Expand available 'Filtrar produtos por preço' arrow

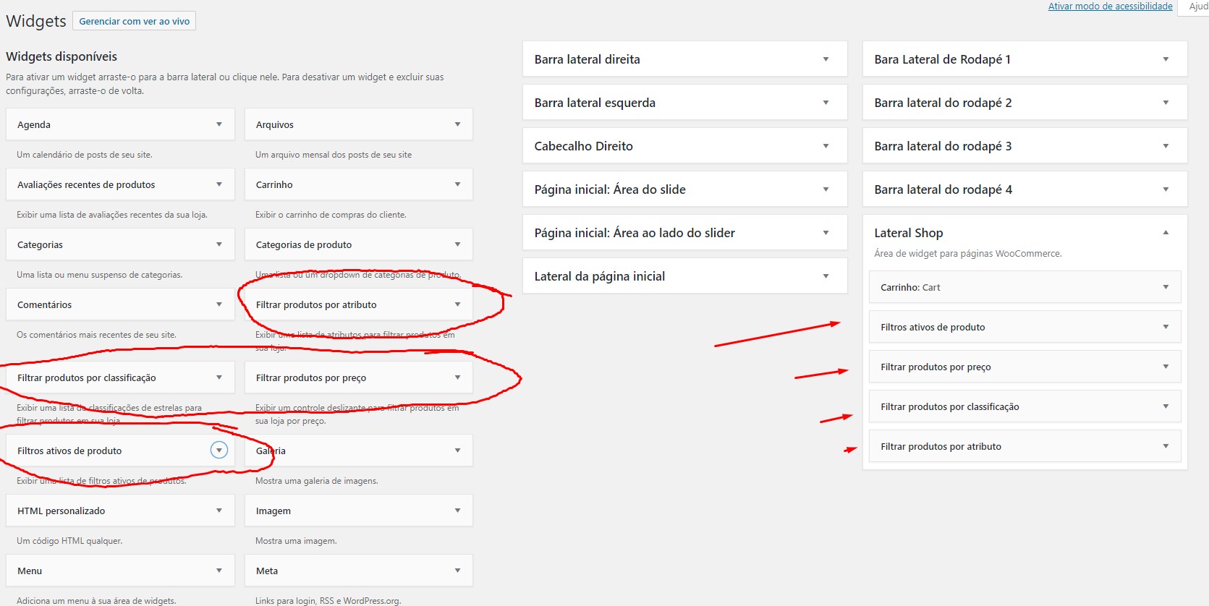[x=457, y=377]
